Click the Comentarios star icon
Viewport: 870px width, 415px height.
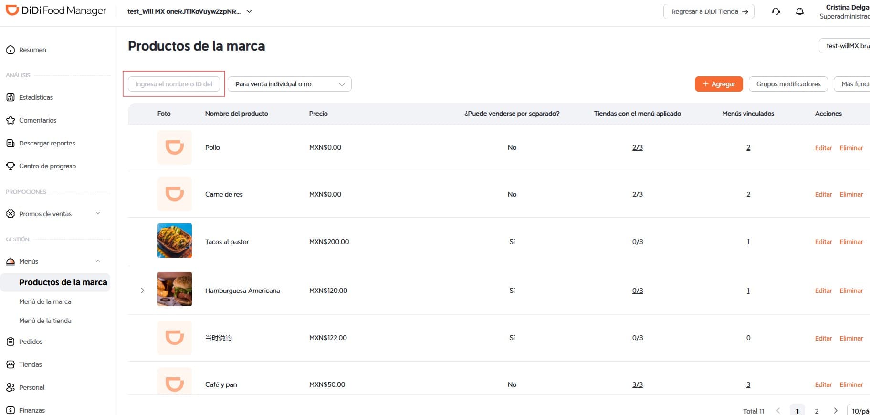point(10,120)
